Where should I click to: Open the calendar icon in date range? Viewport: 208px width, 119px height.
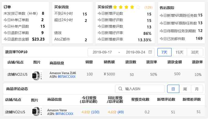pyautogui.click(x=150, y=52)
